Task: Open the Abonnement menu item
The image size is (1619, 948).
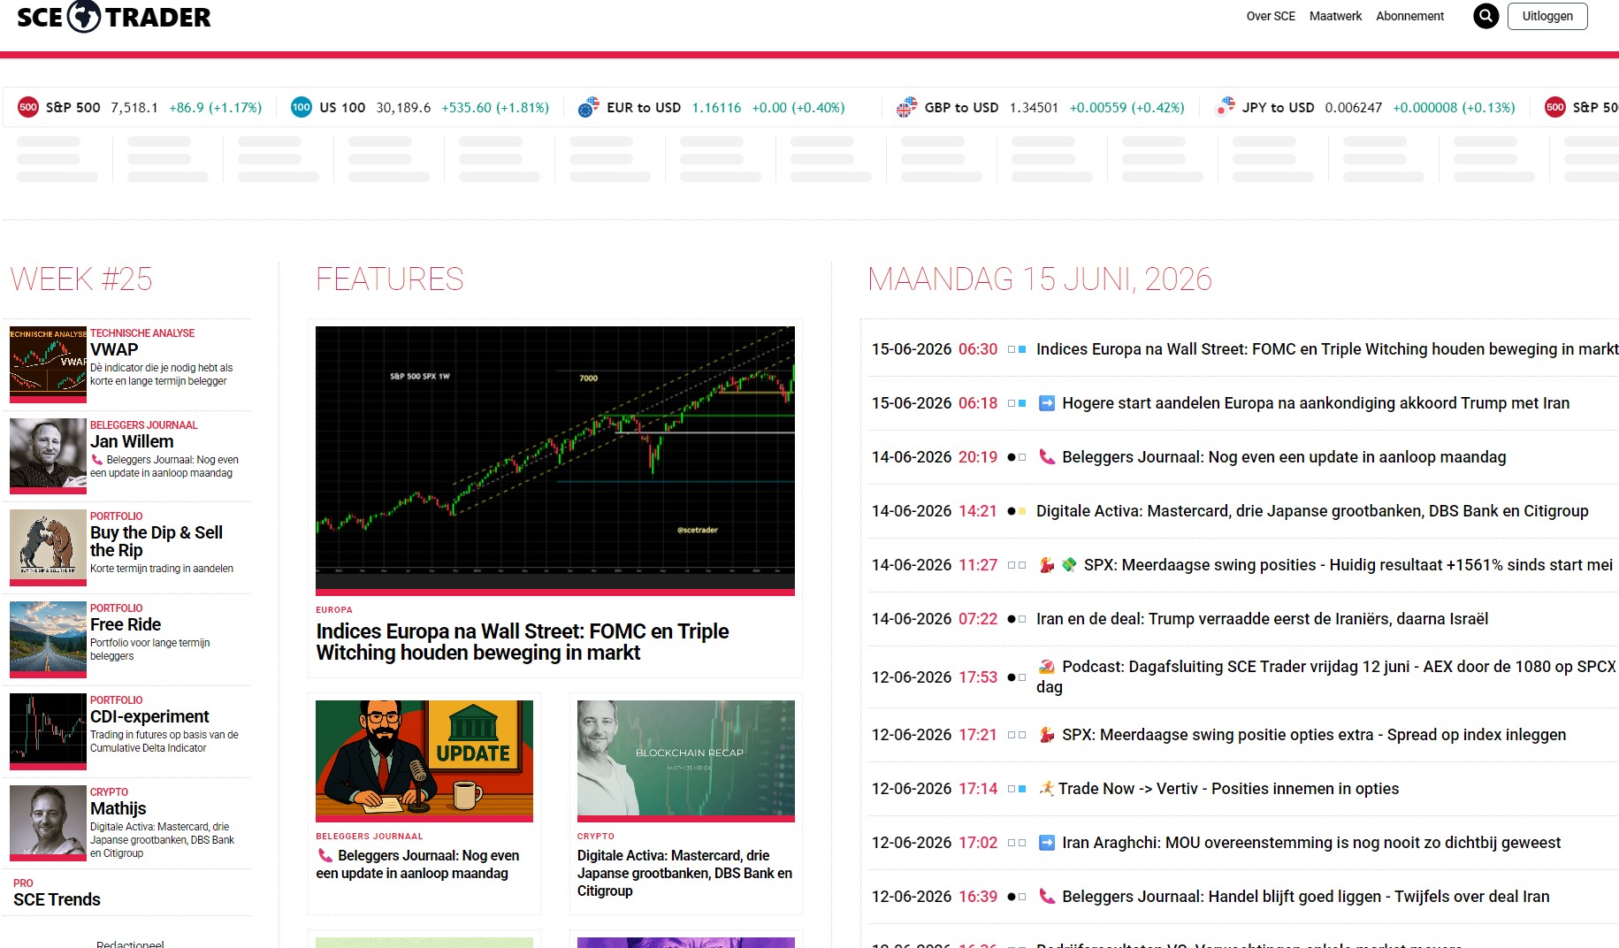Action: 1409,16
